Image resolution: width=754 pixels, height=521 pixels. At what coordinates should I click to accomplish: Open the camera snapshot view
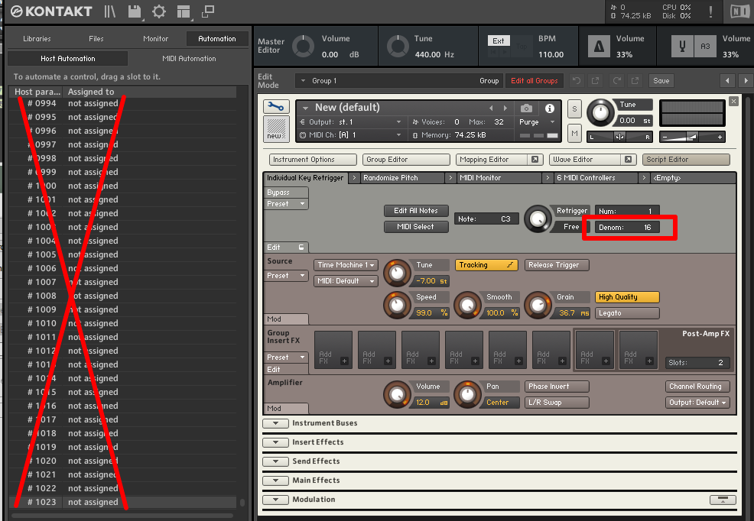pos(527,108)
